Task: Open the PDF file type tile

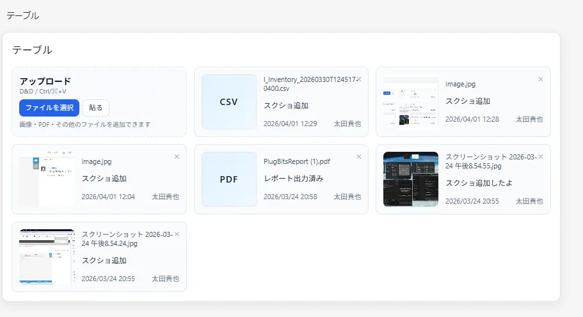Action: (x=229, y=179)
